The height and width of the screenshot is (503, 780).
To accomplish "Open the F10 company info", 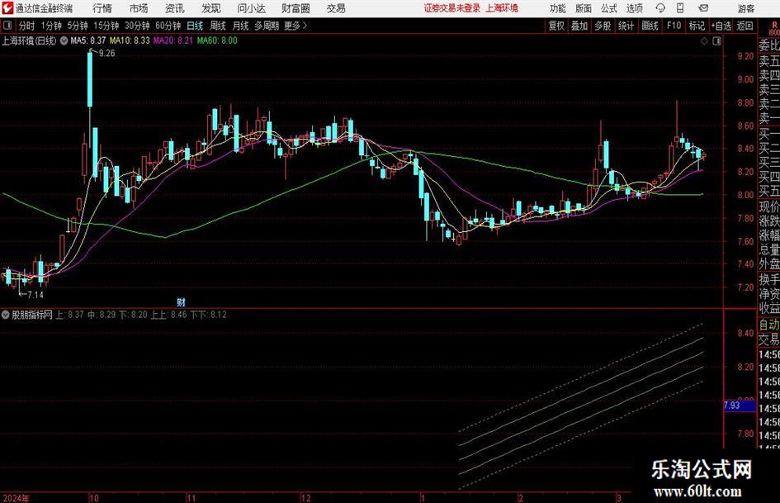I will click(674, 26).
